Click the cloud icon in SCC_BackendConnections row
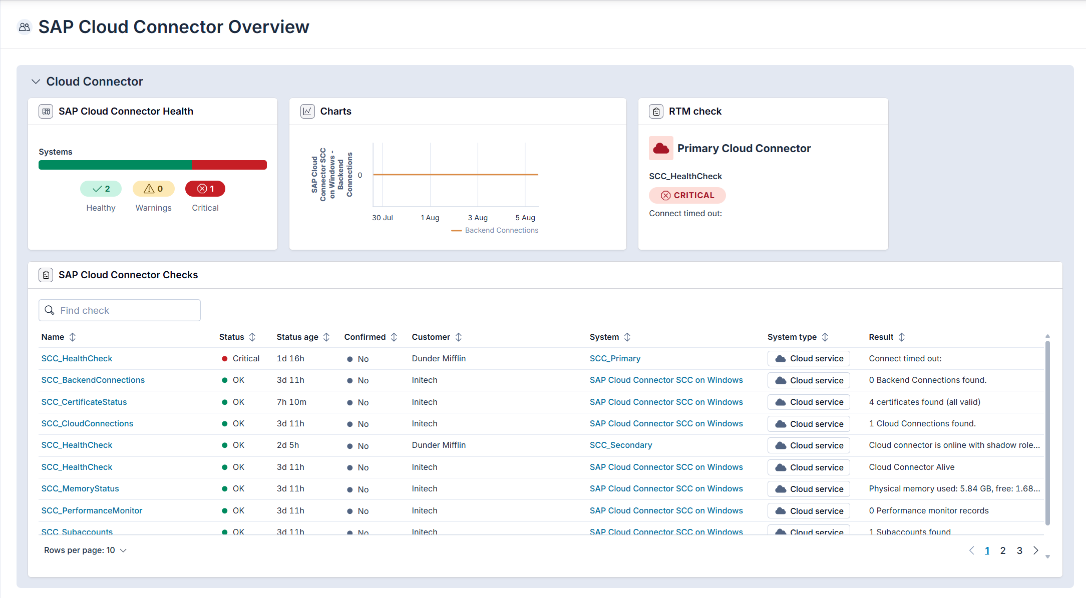Viewport: 1086px width, 598px height. tap(780, 380)
